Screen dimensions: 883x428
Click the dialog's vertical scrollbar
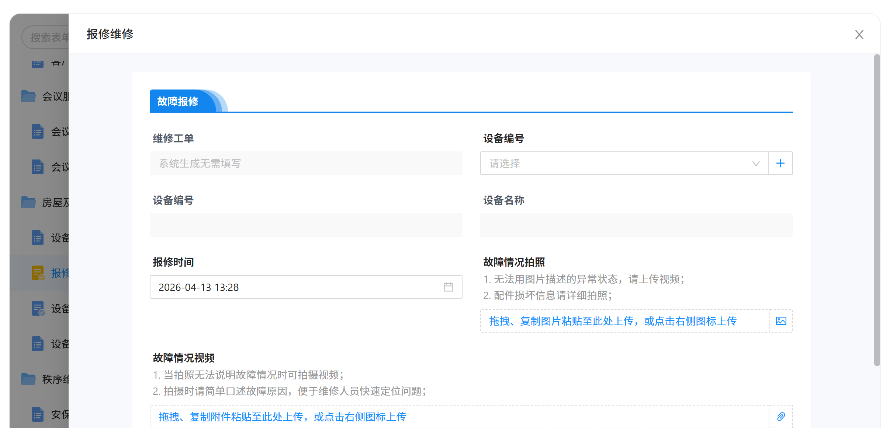pos(877,210)
